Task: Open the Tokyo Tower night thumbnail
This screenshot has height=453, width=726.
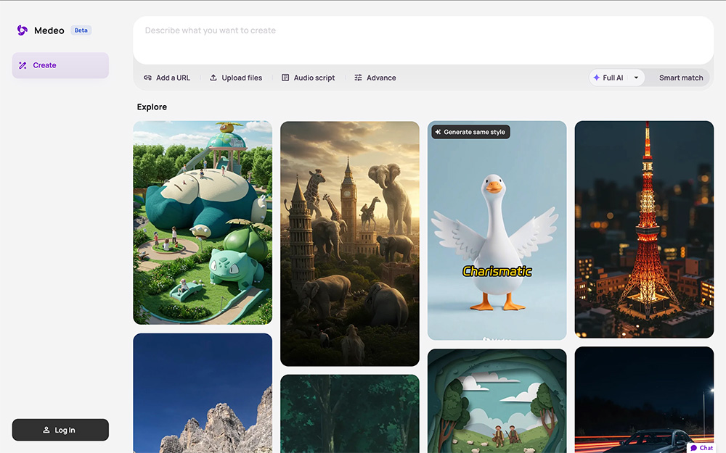Action: click(x=645, y=229)
